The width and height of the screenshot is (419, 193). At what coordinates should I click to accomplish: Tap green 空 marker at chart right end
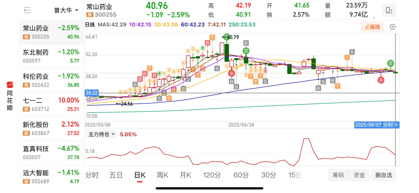coord(390,63)
